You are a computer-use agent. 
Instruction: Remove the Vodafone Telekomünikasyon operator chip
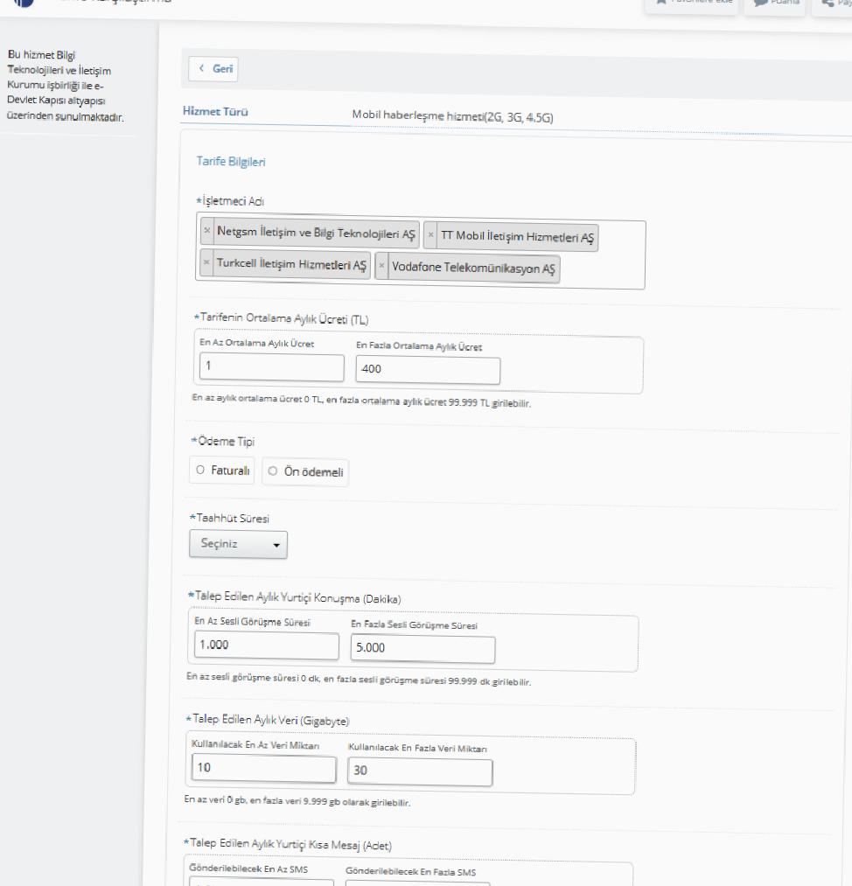[x=382, y=265]
